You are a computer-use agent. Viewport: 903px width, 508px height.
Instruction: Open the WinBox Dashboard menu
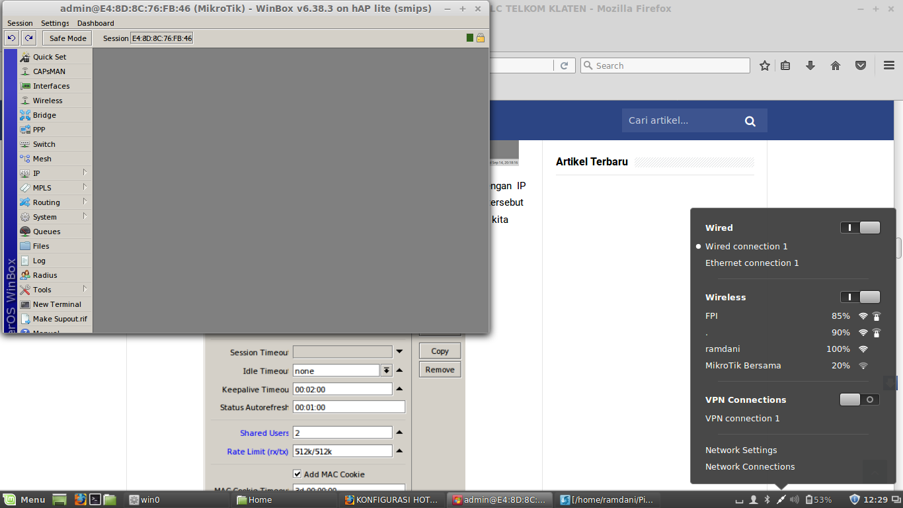point(96,23)
